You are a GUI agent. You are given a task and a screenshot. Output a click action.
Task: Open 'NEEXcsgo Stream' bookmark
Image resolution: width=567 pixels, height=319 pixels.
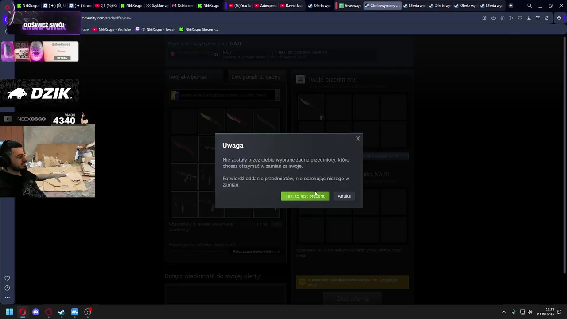click(x=198, y=30)
